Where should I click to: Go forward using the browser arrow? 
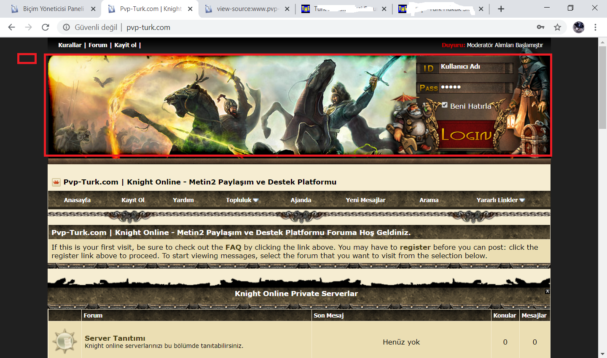pyautogui.click(x=28, y=27)
